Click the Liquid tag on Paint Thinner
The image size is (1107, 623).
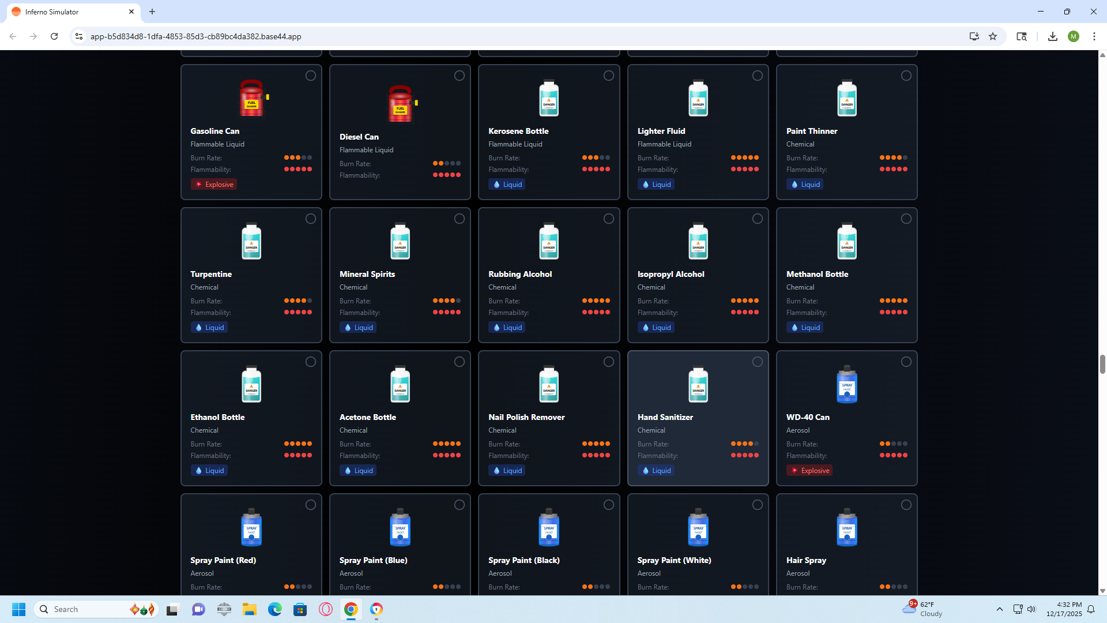[x=804, y=185]
